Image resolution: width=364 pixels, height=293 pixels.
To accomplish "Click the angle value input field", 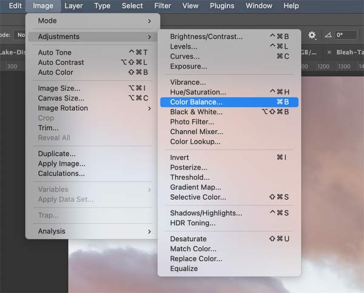I will tap(349, 35).
